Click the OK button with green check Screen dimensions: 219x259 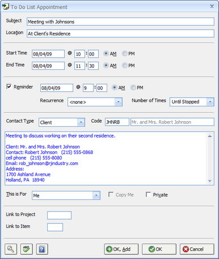point(159,249)
